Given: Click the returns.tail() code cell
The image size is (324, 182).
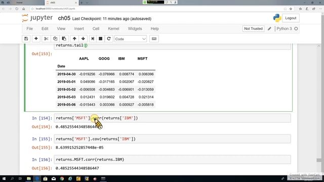Looking at the screenshot, I should [x=172, y=46].
